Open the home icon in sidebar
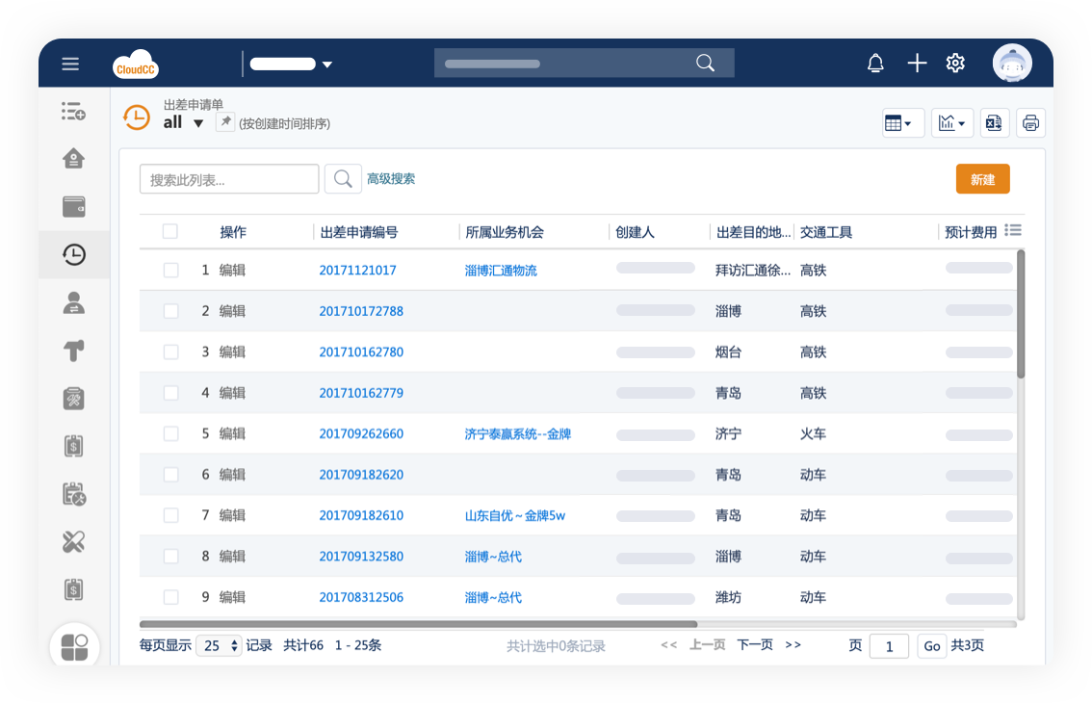This screenshot has height=703, width=1092. pos(74,159)
